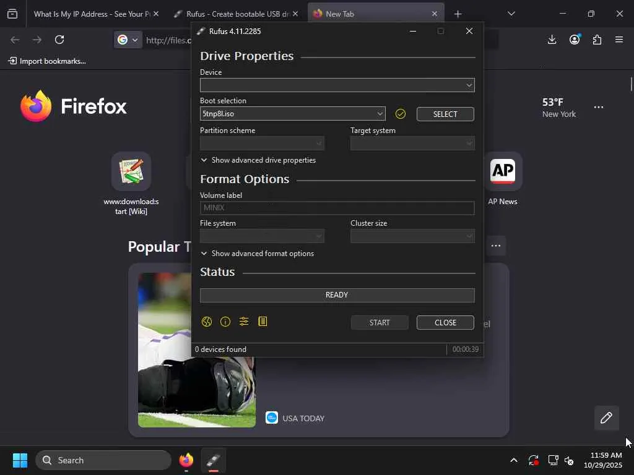Click the START button in Rufus
634x475 pixels.
point(380,323)
